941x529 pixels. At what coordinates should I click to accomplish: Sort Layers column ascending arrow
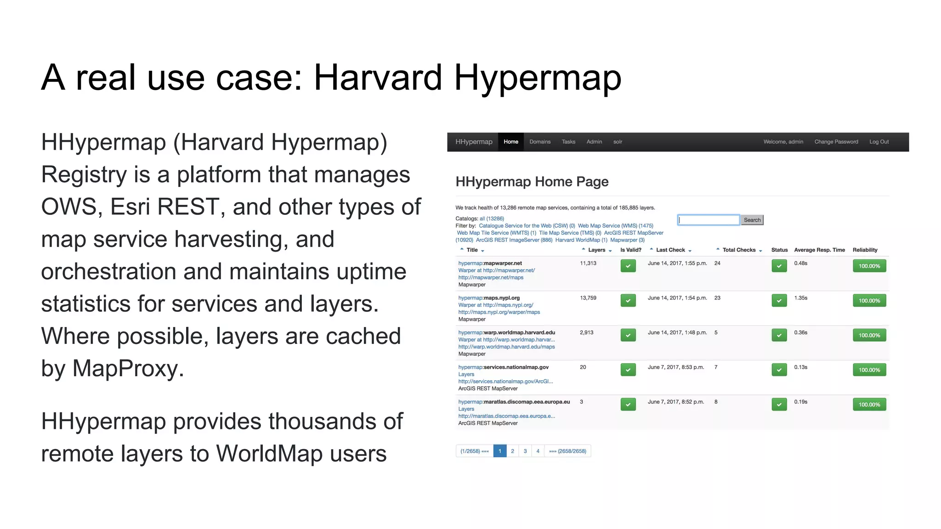pos(584,249)
